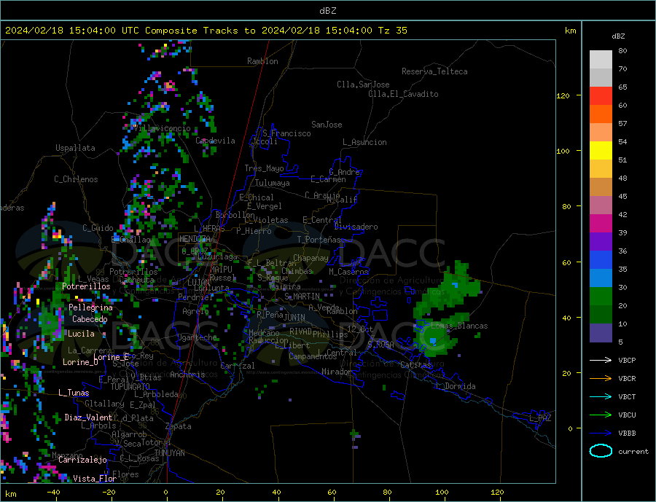Image resolution: width=656 pixels, height=502 pixels.
Task: Click the Ramblon label near top
Action: coord(262,61)
